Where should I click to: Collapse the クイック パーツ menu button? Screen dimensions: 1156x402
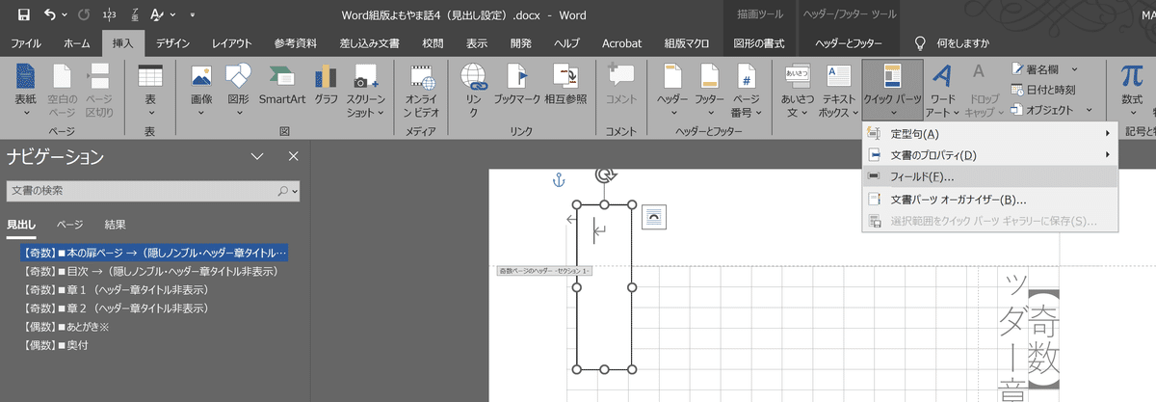point(893,93)
